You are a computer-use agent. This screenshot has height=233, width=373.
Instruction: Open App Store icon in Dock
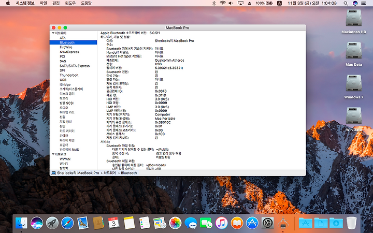click(x=252, y=223)
